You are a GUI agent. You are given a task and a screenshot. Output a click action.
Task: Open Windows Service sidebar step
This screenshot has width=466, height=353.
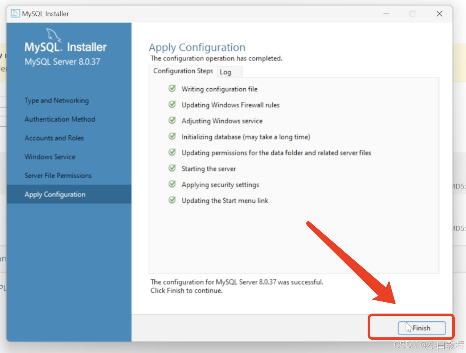point(50,157)
